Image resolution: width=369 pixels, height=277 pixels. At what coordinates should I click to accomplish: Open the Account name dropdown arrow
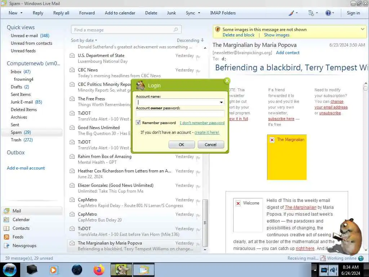[221, 102]
